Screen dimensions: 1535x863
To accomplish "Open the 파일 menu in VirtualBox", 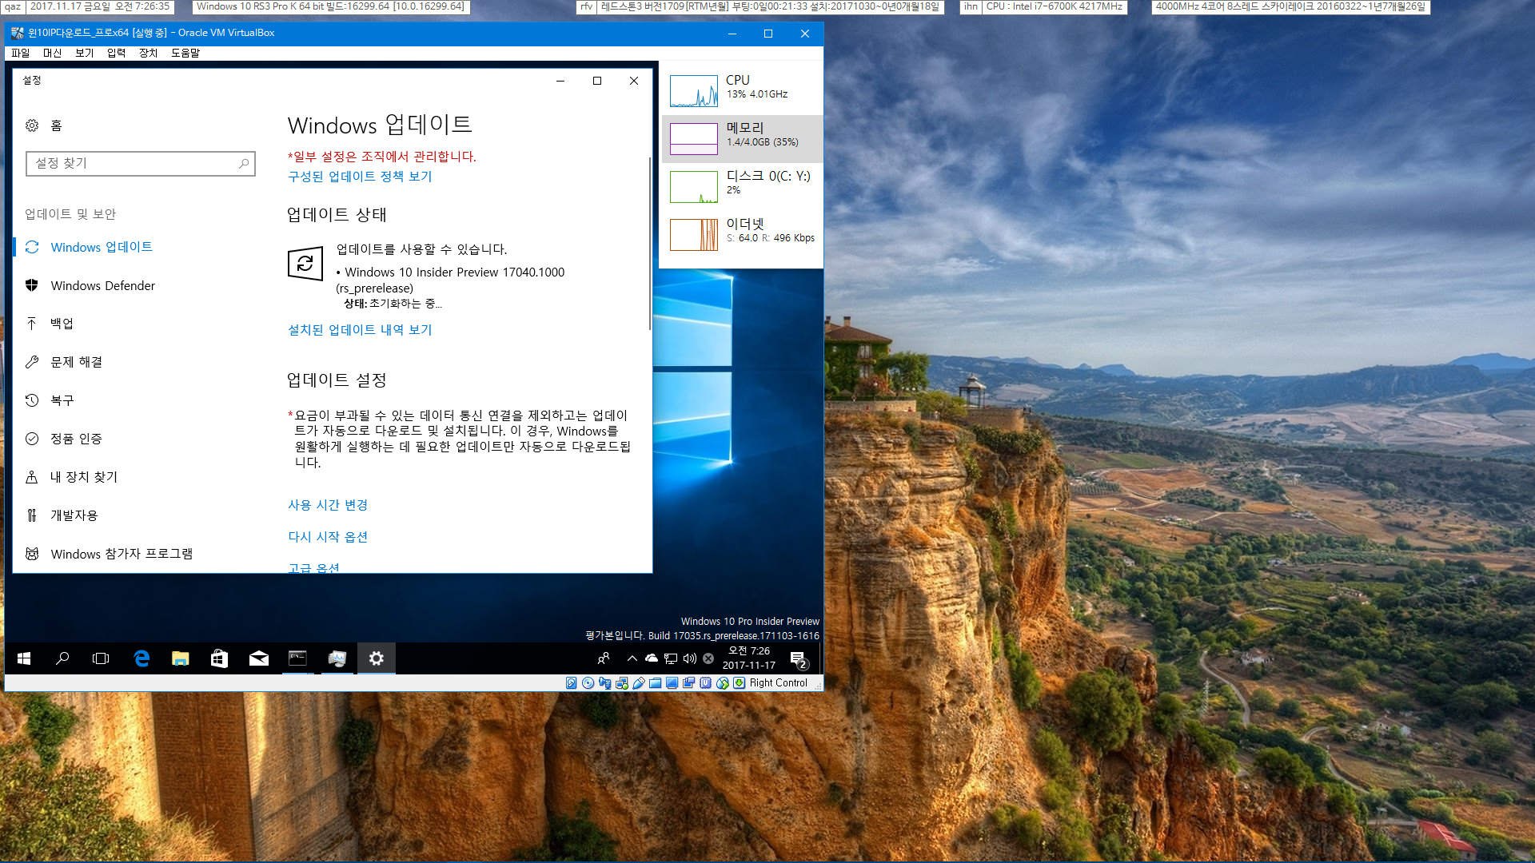I will pos(21,53).
